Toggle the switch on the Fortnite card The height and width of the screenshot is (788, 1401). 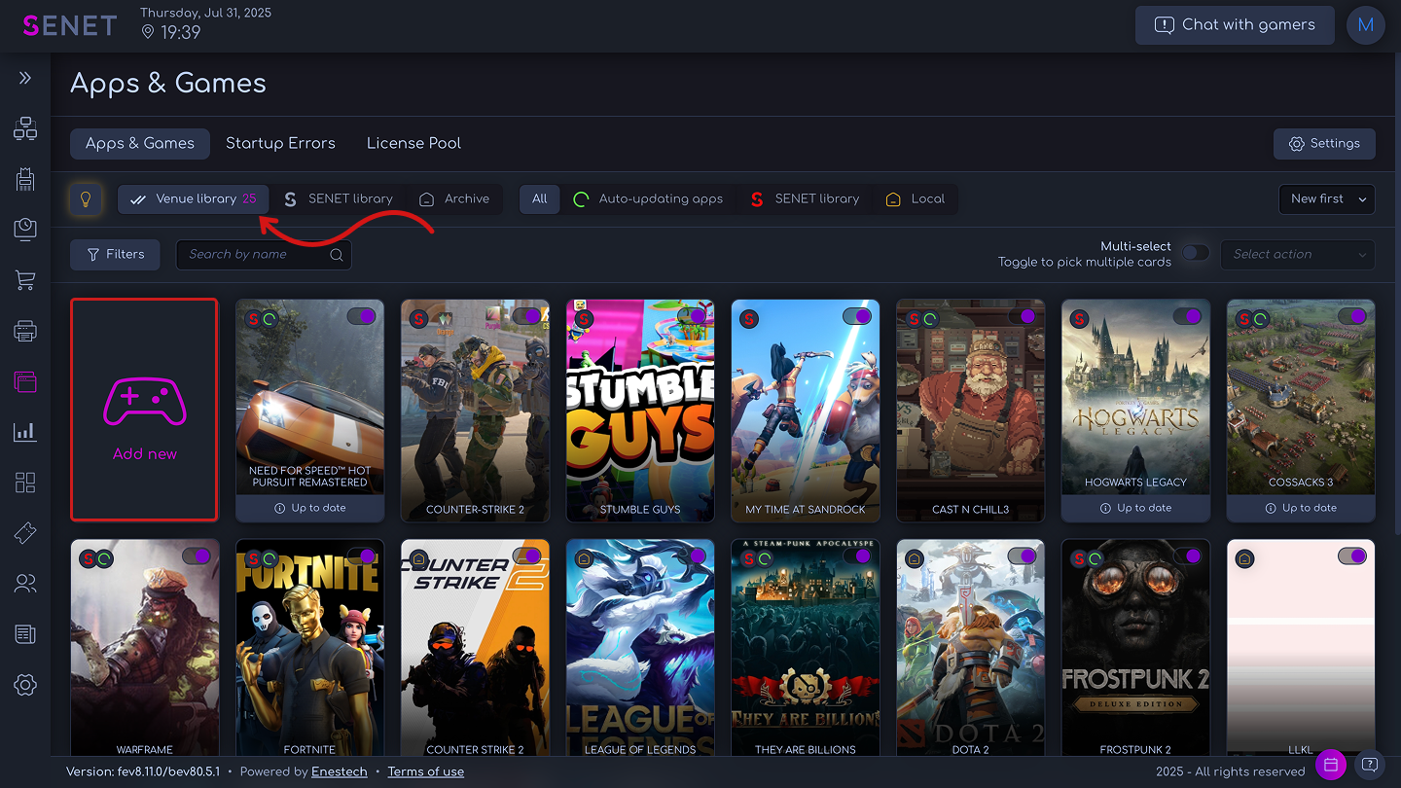pyautogui.click(x=361, y=555)
